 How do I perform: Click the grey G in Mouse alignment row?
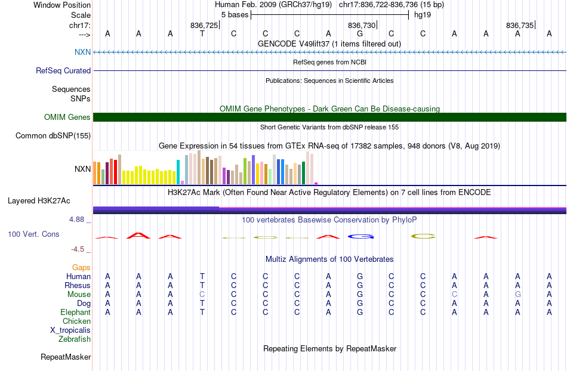(x=518, y=295)
